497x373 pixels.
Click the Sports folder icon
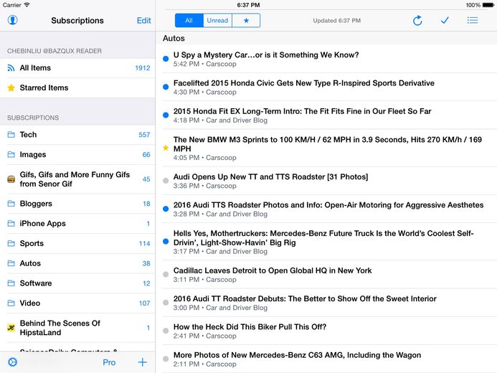pyautogui.click(x=11, y=243)
